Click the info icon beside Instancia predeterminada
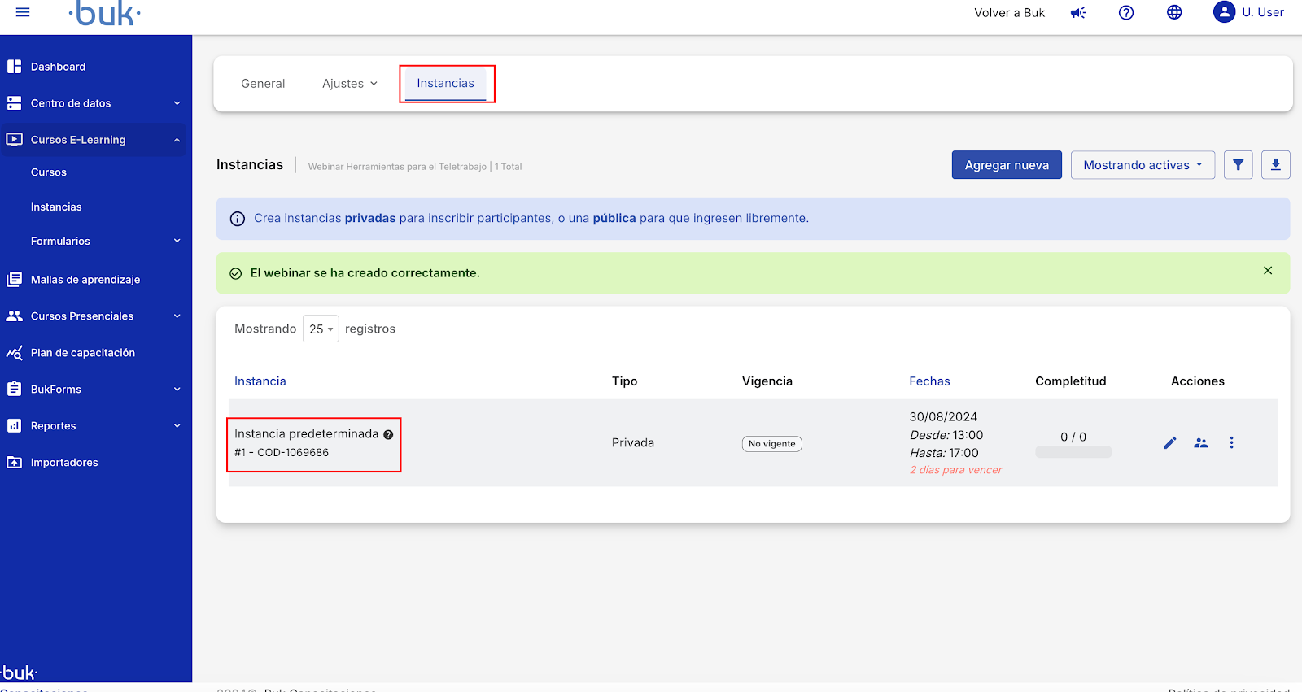Screen dimensions: 1302x692 click(x=388, y=434)
